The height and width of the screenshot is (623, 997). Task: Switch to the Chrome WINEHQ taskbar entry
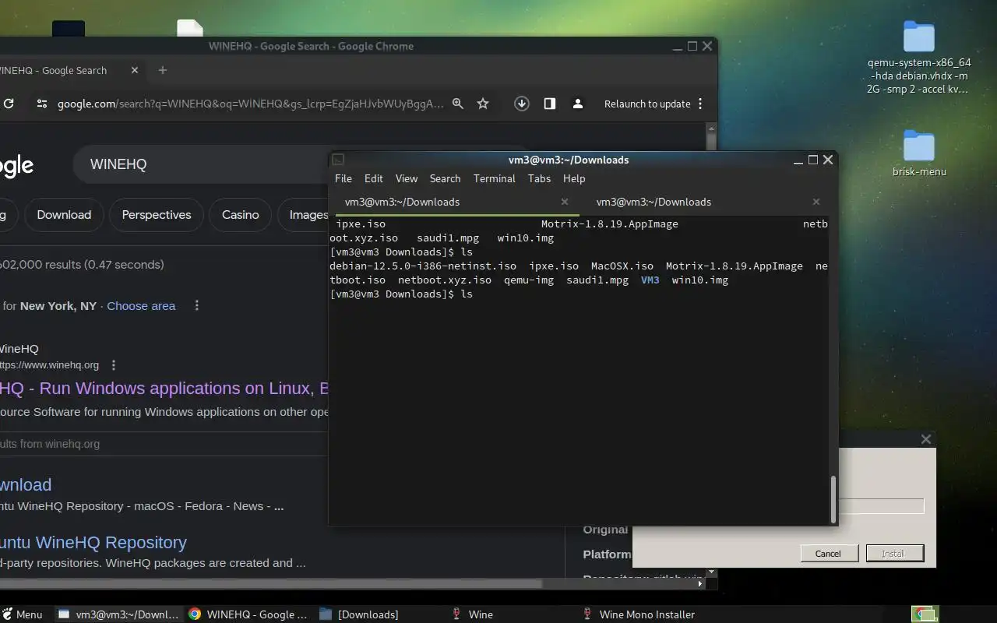[x=248, y=614]
